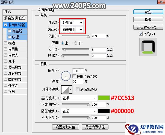Select 投影 style entry label

[12, 91]
